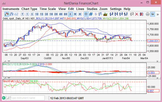Print the chart with the printer icon
The image size is (162, 102).
pos(147,14)
